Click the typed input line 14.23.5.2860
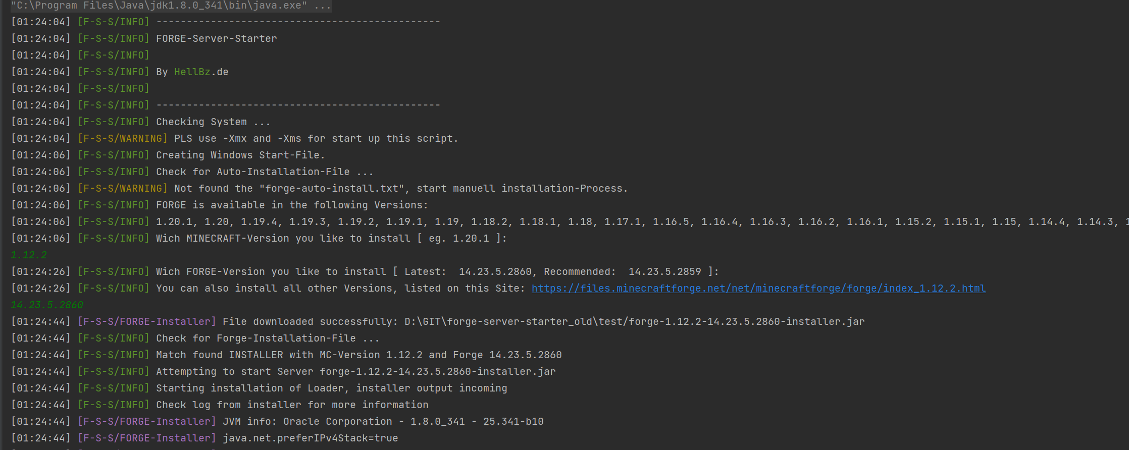The width and height of the screenshot is (1129, 450). tap(47, 305)
